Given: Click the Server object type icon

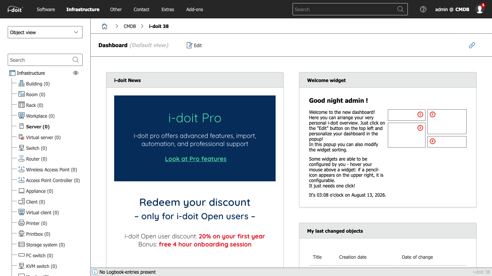Looking at the screenshot, I should (22, 127).
